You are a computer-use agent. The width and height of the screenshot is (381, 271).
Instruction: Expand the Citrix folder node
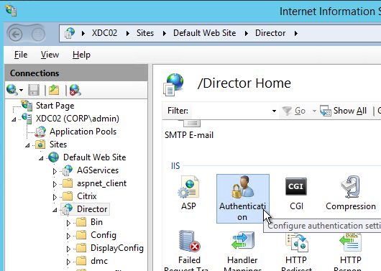[x=55, y=197]
